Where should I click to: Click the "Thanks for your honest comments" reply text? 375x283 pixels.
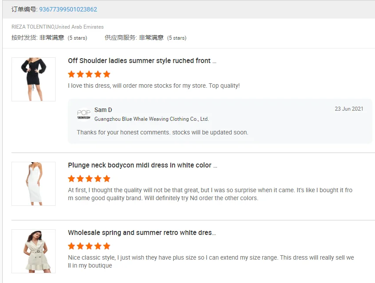click(x=162, y=132)
